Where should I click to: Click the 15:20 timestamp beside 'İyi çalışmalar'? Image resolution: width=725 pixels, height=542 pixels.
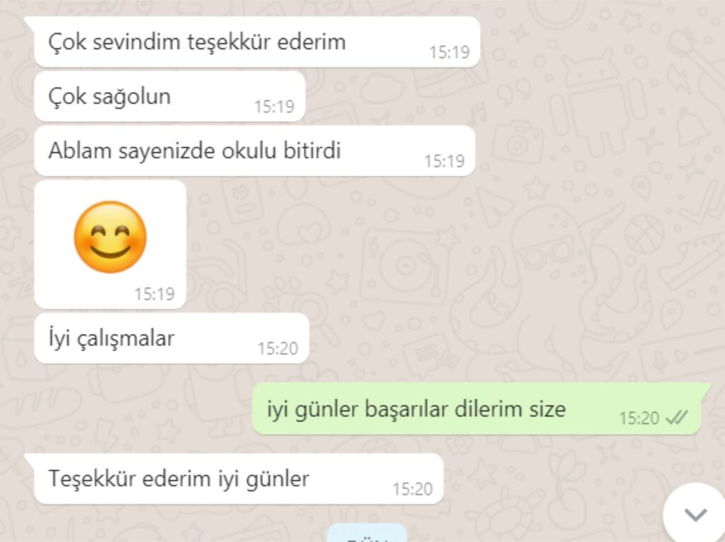click(x=278, y=348)
